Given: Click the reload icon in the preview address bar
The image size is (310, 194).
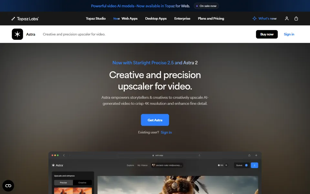Looking at the screenshot, I should point(200,156).
